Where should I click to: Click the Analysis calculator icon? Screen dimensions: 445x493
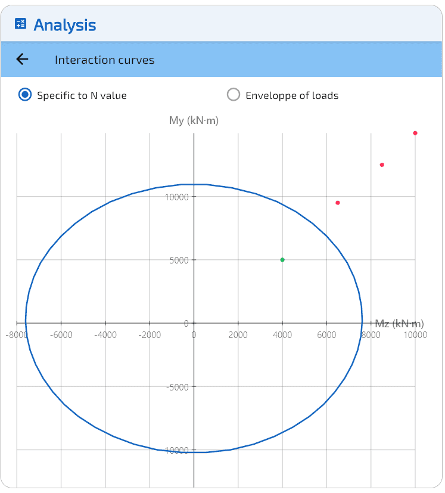(x=20, y=24)
